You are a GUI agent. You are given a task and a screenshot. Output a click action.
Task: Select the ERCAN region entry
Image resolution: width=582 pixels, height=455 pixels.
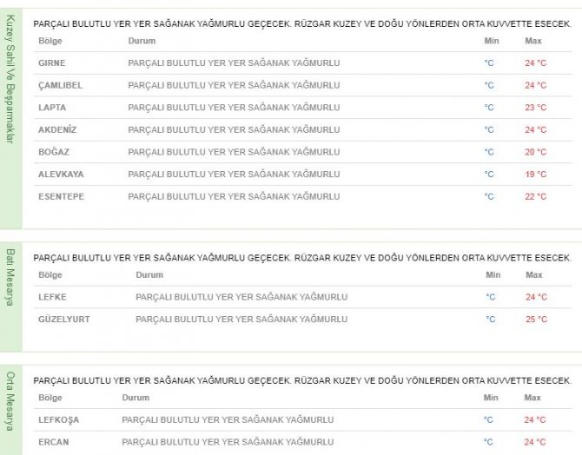click(53, 442)
